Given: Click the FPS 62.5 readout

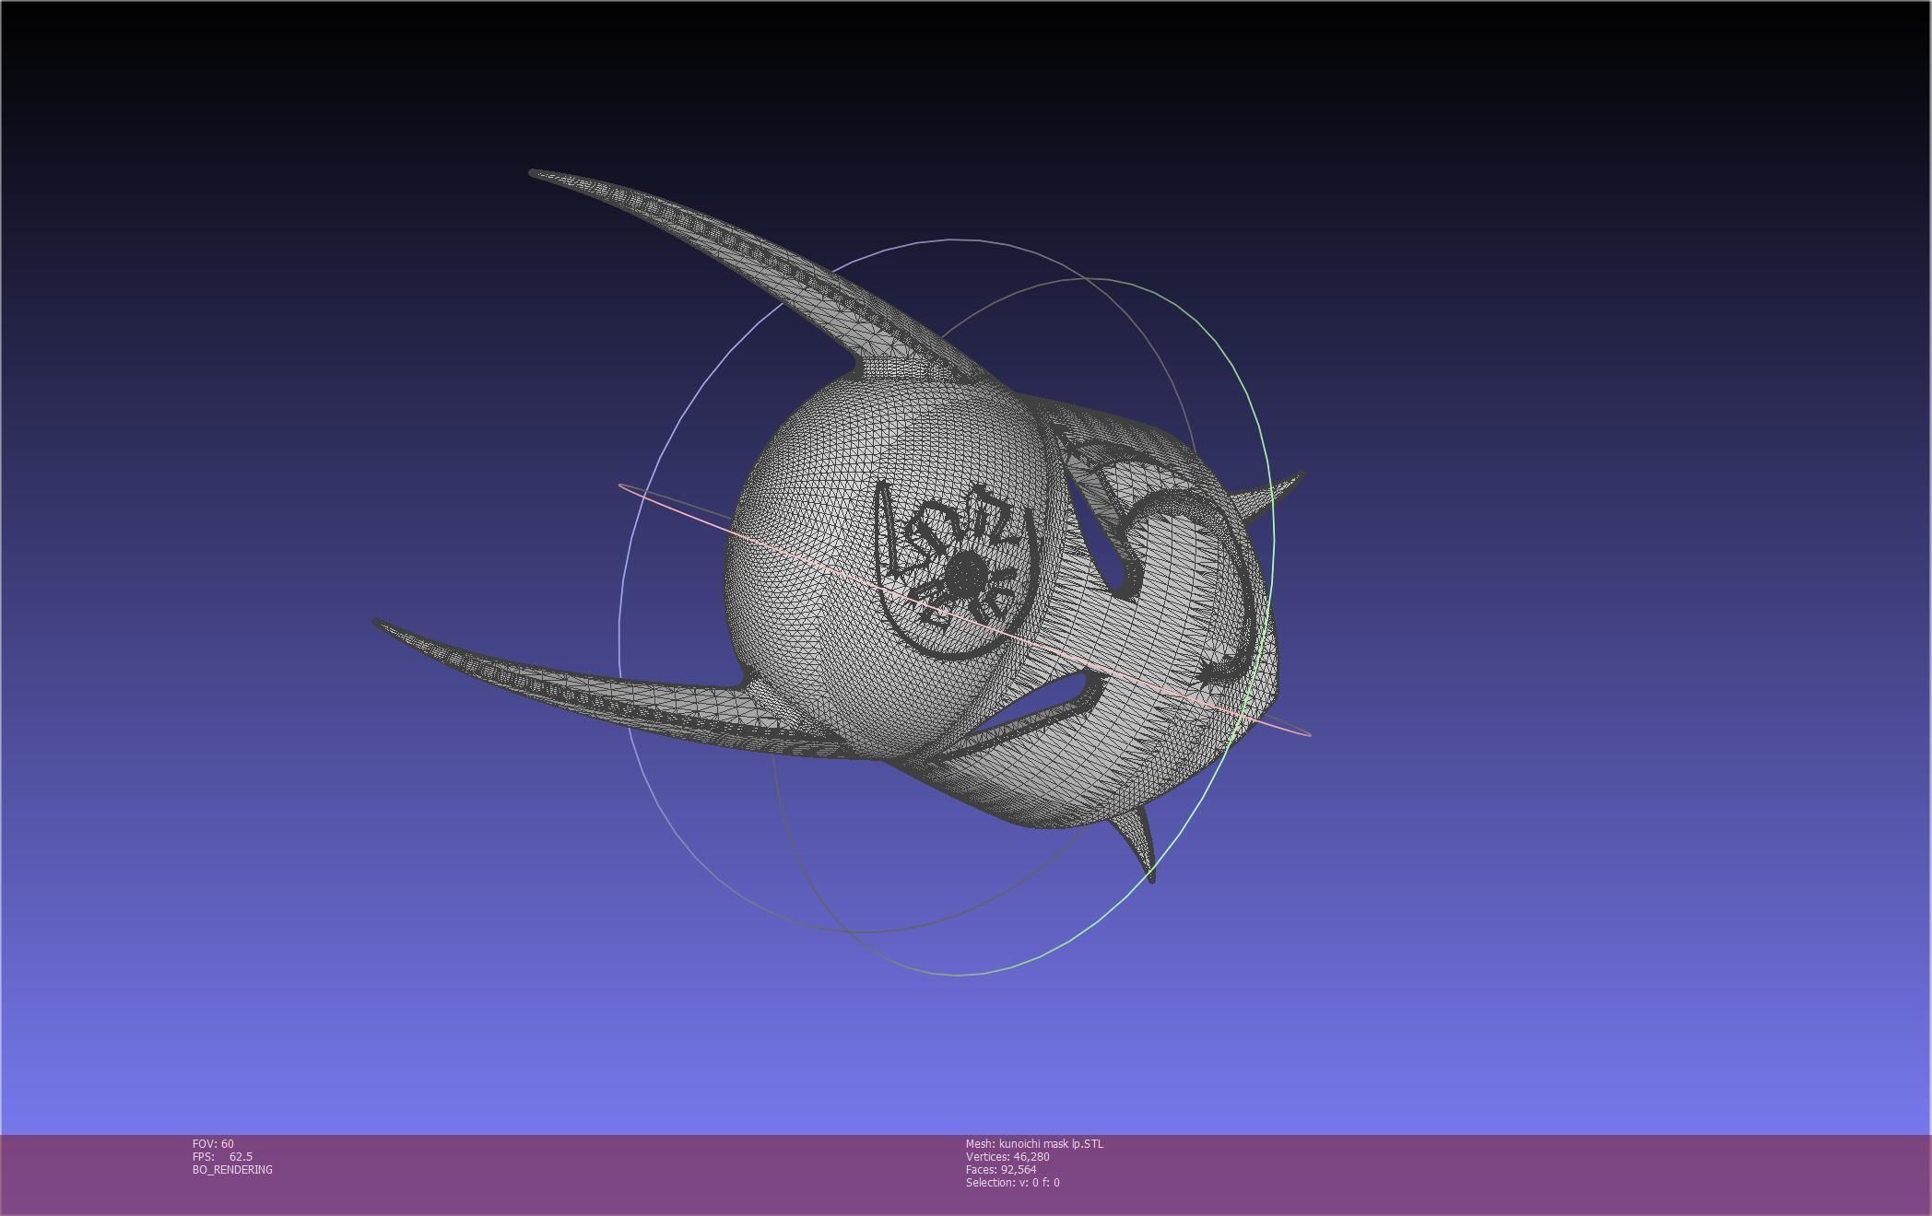Looking at the screenshot, I should click(x=222, y=1156).
